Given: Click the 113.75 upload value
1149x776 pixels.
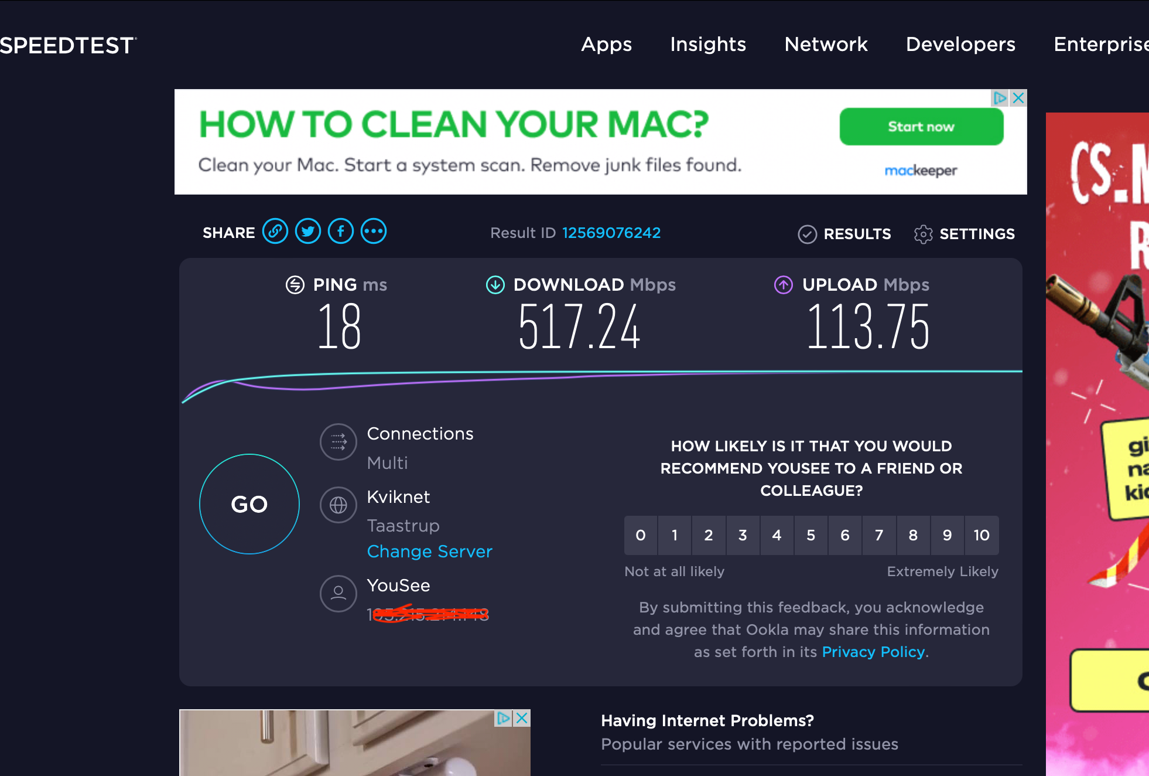Looking at the screenshot, I should 868,326.
